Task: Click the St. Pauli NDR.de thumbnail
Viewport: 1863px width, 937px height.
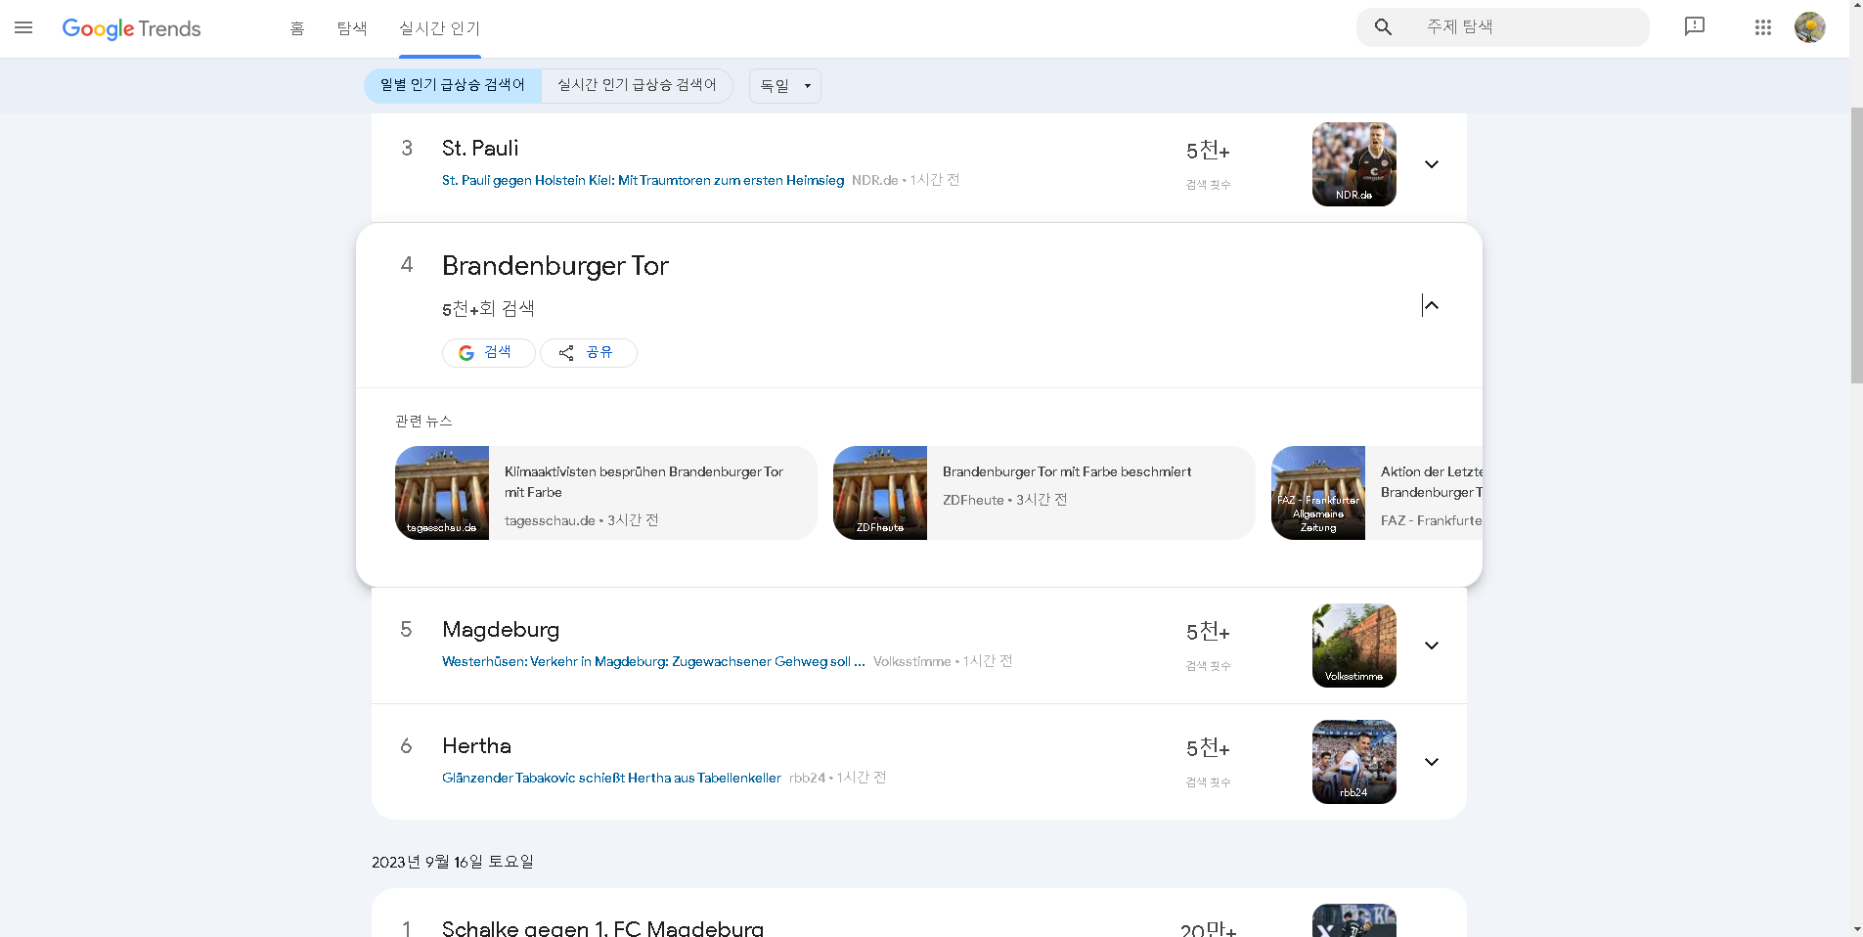Action: [x=1354, y=164]
